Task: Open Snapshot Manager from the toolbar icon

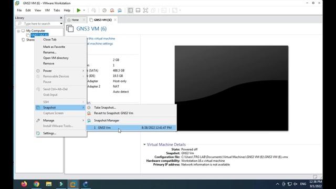Action: pos(120,10)
